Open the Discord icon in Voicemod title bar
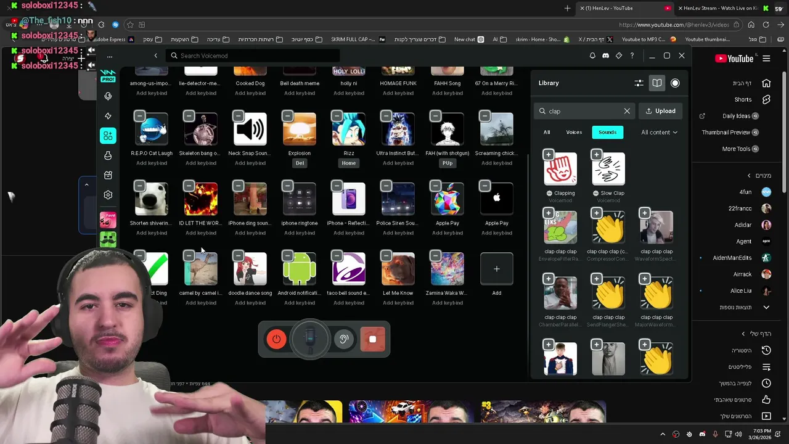 coord(605,55)
